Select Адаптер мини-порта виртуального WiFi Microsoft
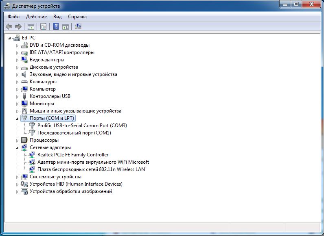The width and height of the screenshot is (324, 236). click(x=93, y=162)
